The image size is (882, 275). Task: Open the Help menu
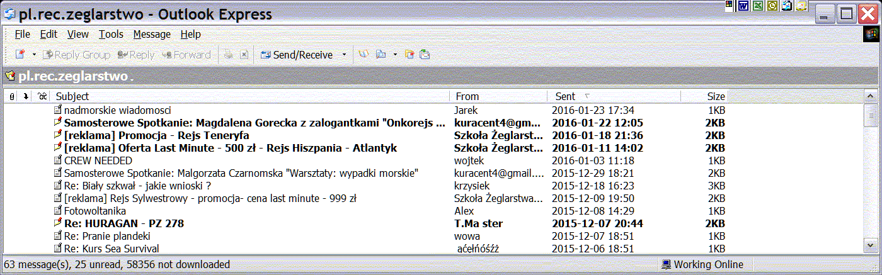(x=190, y=34)
